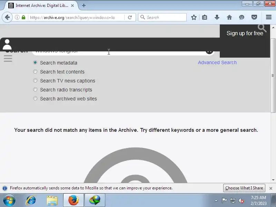This screenshot has height=207, width=276.
Task: Select Search metadata radio button
Action: (35, 62)
